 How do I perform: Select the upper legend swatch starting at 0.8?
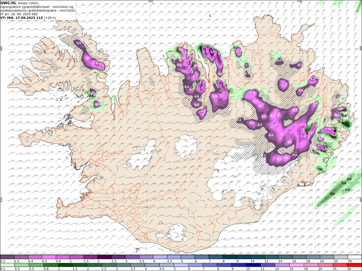click(x=63, y=257)
